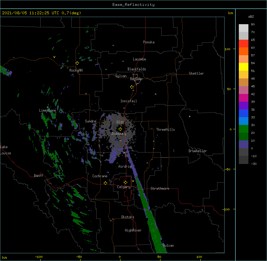Click the white plus marker north of Drumheller

click(190, 116)
